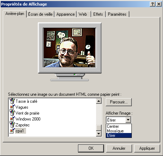Click the cpa1 image icon
163x156 pixels.
coord(12,131)
